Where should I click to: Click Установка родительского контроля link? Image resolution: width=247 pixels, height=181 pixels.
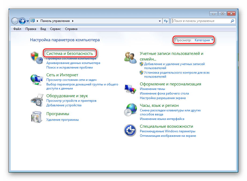[x=177, y=75]
